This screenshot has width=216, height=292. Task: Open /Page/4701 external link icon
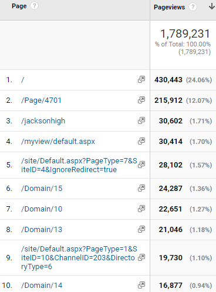coord(141,100)
